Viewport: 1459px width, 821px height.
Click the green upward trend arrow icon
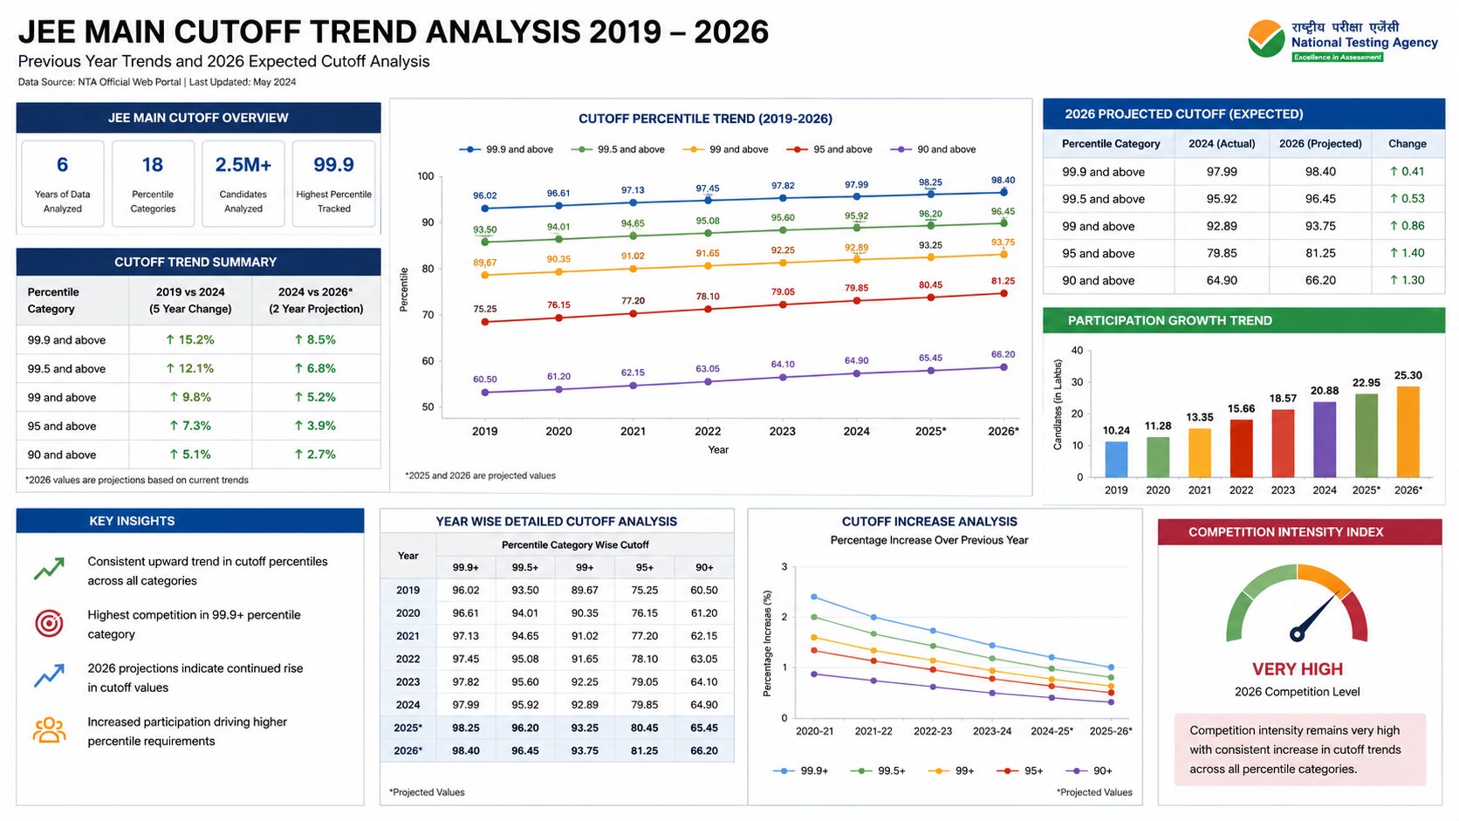click(x=49, y=570)
